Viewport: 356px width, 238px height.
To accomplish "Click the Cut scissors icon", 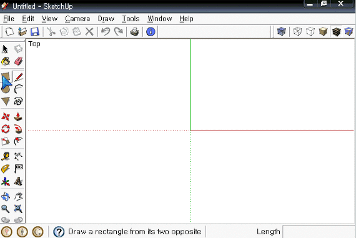I will tap(51, 32).
